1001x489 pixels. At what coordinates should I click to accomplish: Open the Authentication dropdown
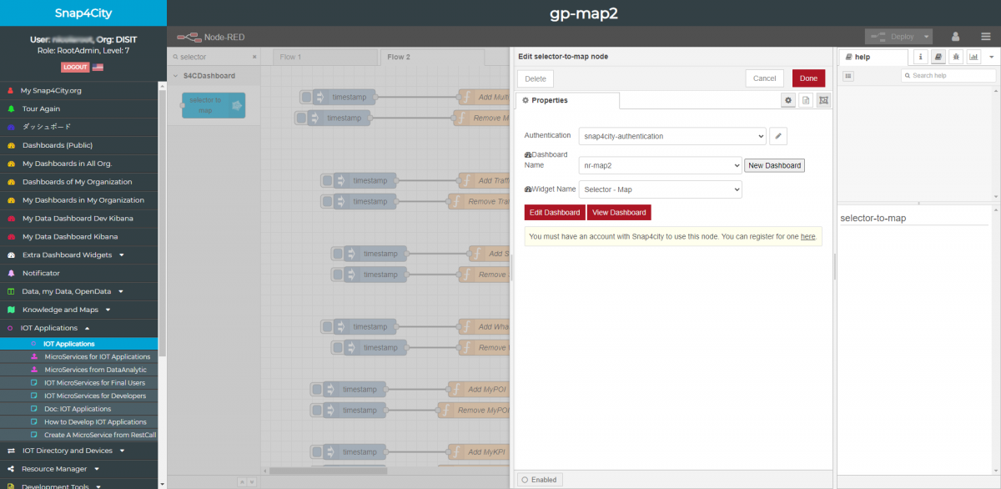click(672, 136)
